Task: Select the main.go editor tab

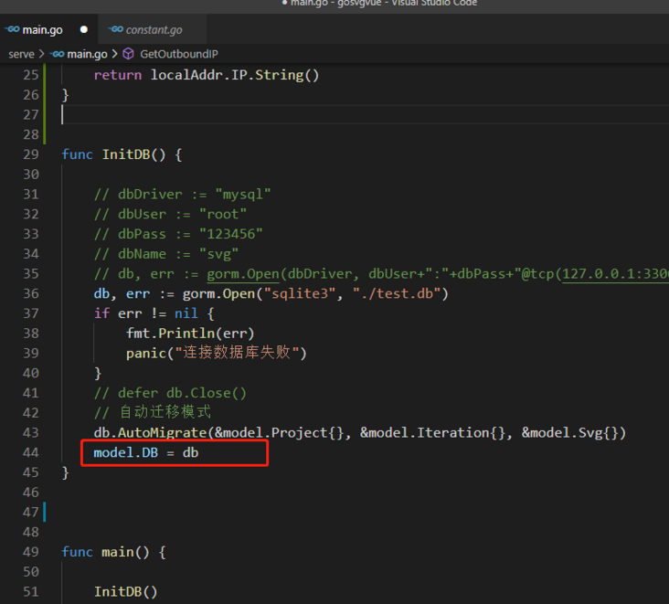Action: [x=42, y=30]
